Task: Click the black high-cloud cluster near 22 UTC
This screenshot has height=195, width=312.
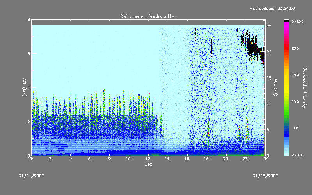Action: 253,48
